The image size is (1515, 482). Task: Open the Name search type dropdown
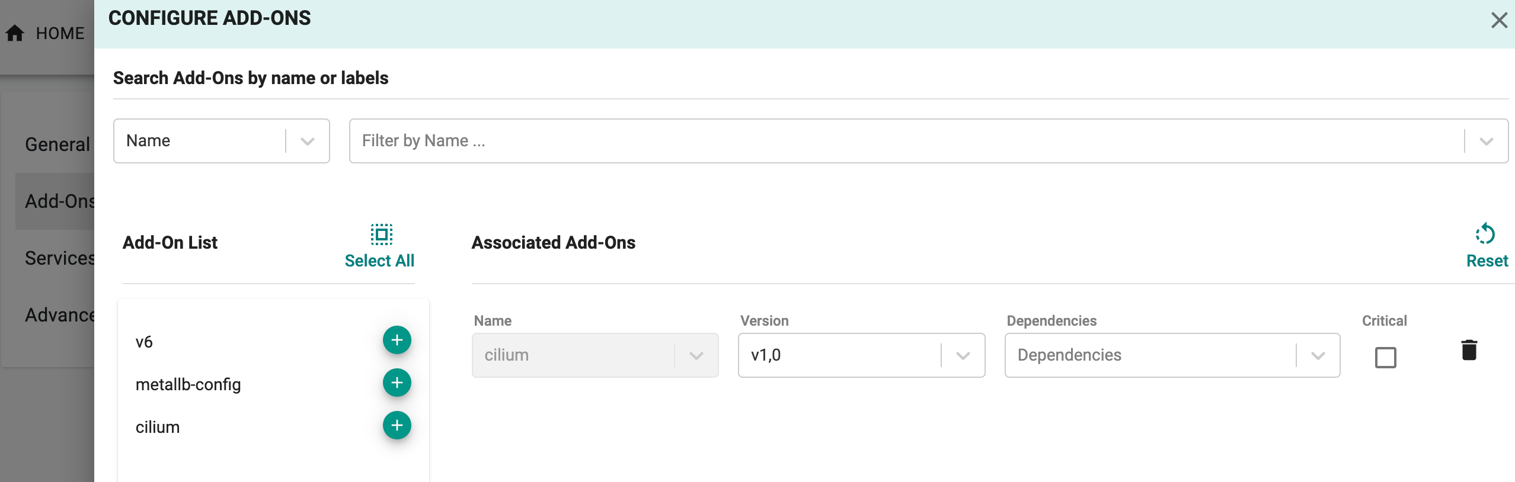pyautogui.click(x=221, y=141)
